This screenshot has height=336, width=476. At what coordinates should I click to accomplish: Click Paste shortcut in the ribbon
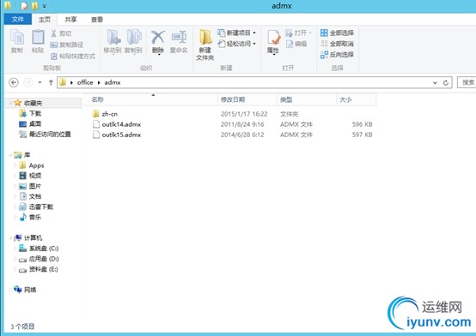point(73,56)
